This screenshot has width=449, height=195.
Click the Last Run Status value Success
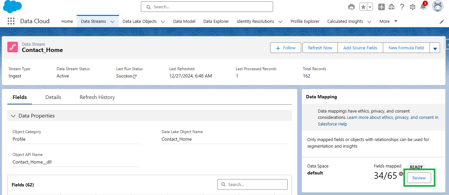(x=124, y=76)
